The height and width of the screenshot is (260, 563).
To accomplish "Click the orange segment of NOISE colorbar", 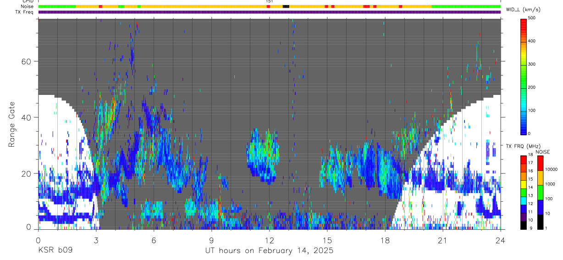I will (x=540, y=177).
